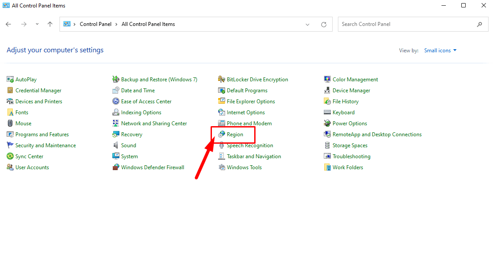Click the BitLocker Drive Encryption icon
The height and width of the screenshot is (258, 493).
(x=222, y=80)
